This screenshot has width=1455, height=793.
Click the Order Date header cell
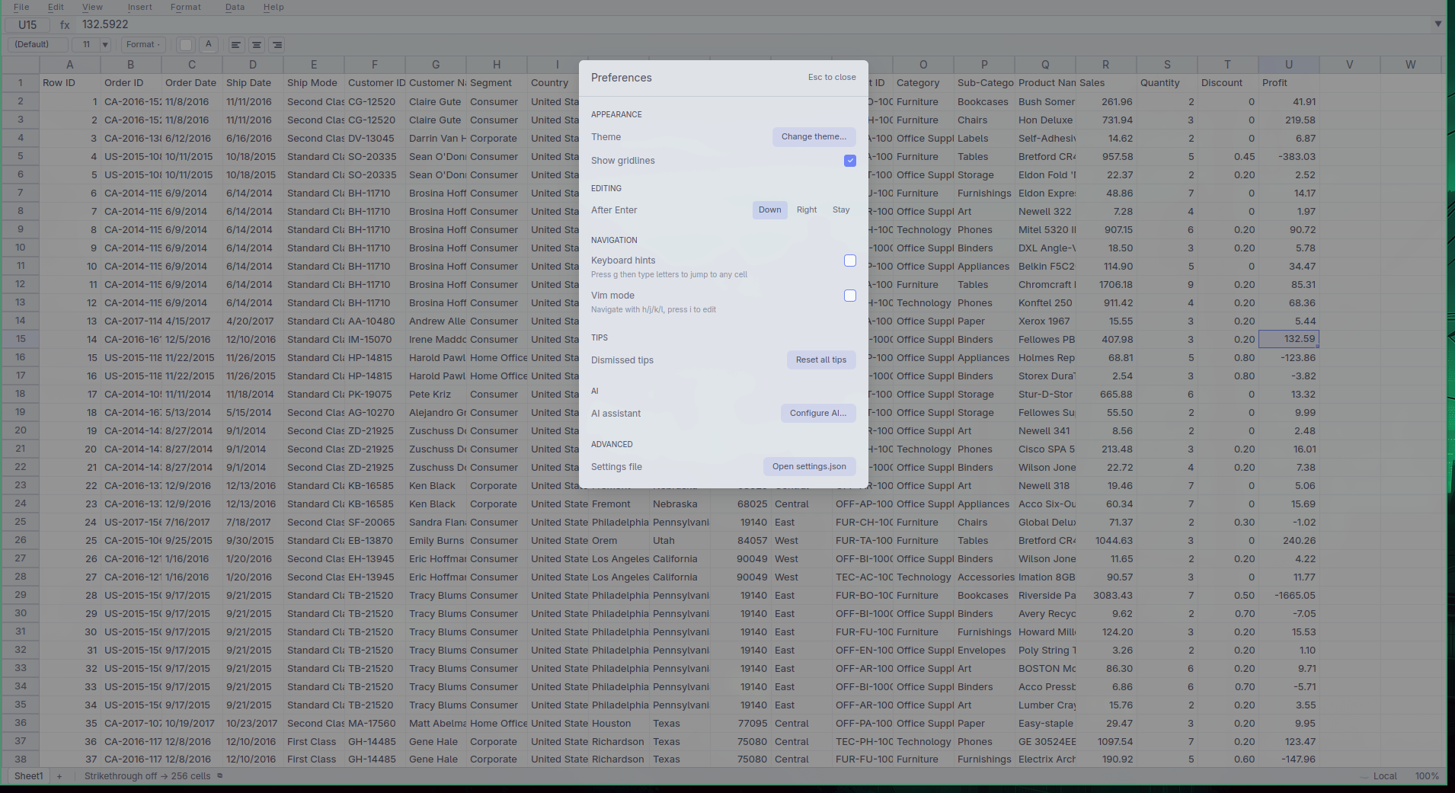point(192,83)
